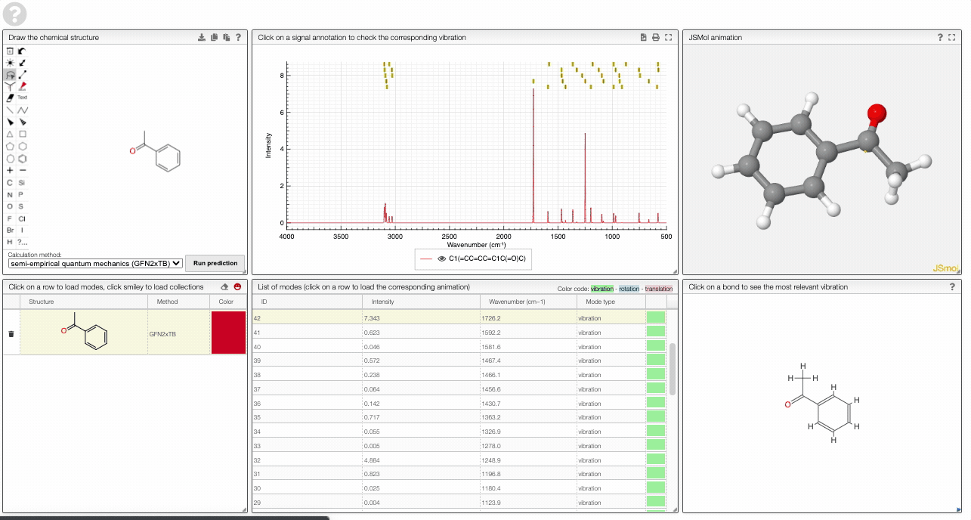Pick the cyclopentane ring template
This screenshot has height=520, width=971.
point(10,146)
